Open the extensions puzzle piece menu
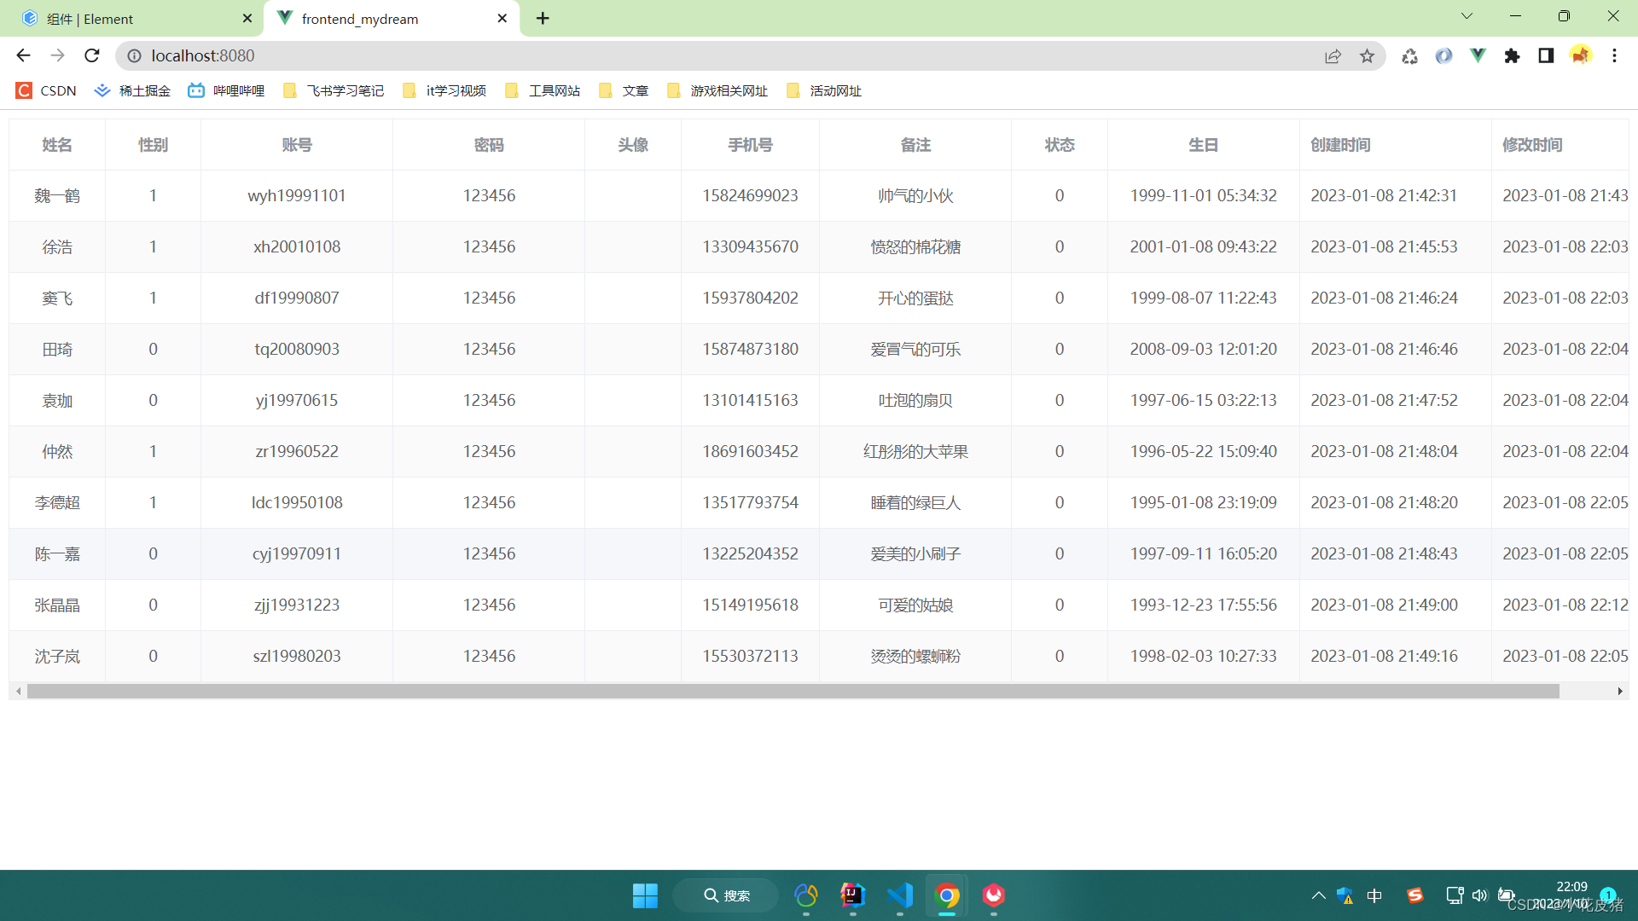 (x=1512, y=55)
